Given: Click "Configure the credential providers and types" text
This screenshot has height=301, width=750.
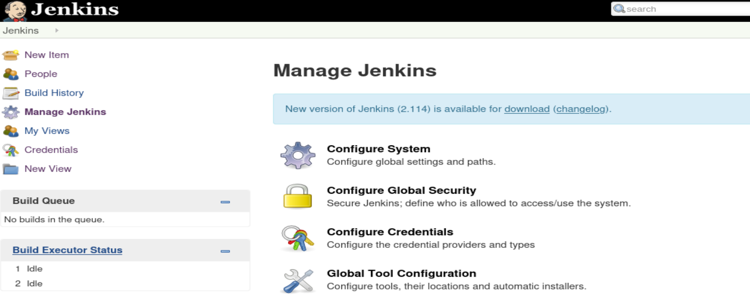Looking at the screenshot, I should click(x=431, y=244).
